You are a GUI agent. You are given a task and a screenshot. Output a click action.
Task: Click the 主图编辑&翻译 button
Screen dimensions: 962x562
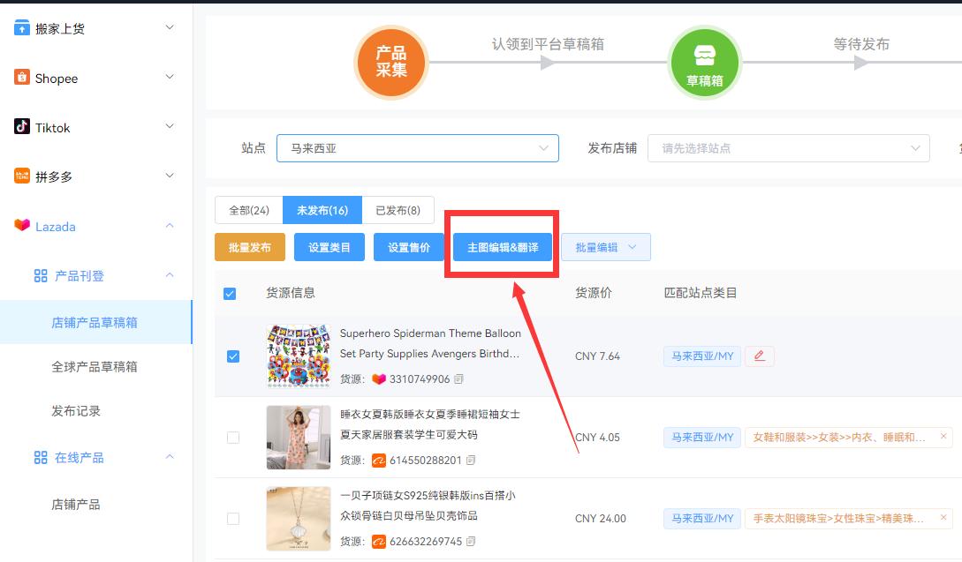[502, 247]
